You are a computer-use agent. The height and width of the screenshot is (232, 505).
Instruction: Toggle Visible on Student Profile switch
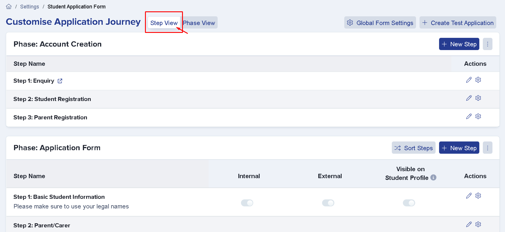click(409, 203)
